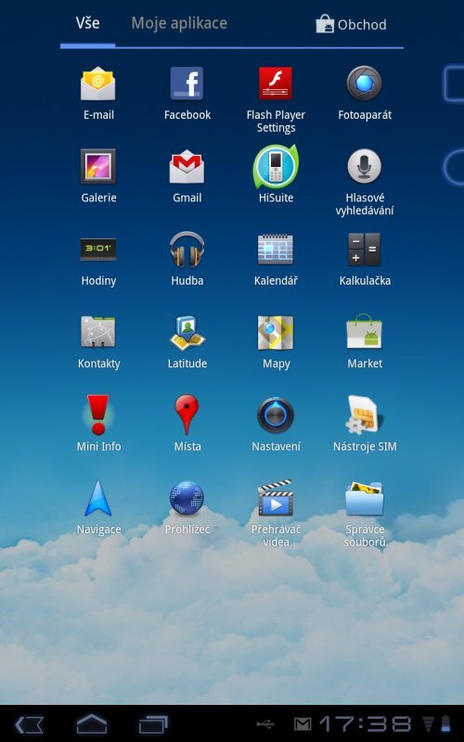The image size is (464, 742).
Task: Launch Gmail
Action: tap(187, 167)
